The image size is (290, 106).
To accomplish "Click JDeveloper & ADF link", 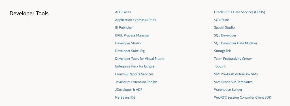I will 129,90.
